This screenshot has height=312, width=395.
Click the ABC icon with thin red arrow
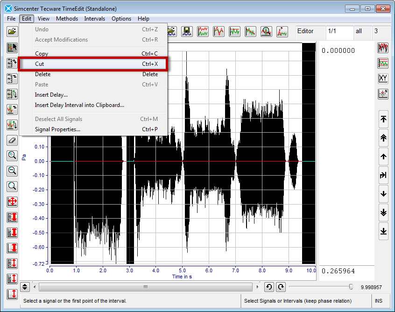[12, 263]
